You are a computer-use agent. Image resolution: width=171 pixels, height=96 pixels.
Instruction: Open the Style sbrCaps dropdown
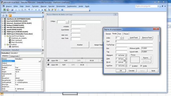point(126,59)
